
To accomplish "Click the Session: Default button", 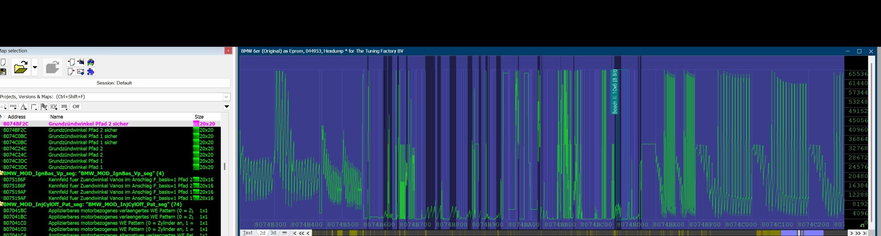I will pyautogui.click(x=114, y=83).
